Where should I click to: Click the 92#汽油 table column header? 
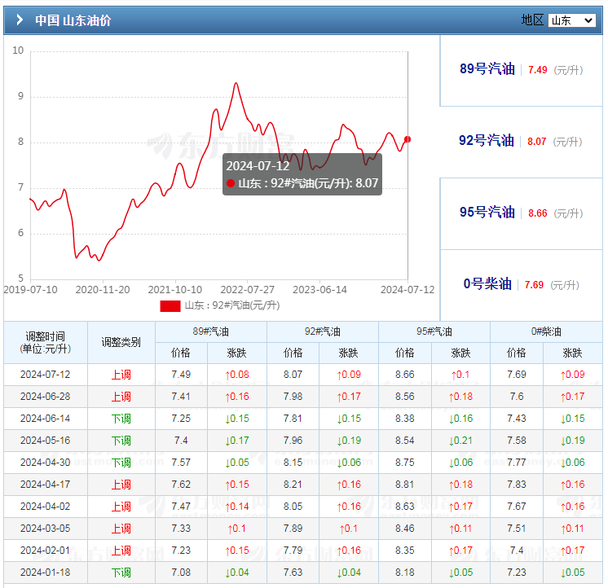[323, 331]
